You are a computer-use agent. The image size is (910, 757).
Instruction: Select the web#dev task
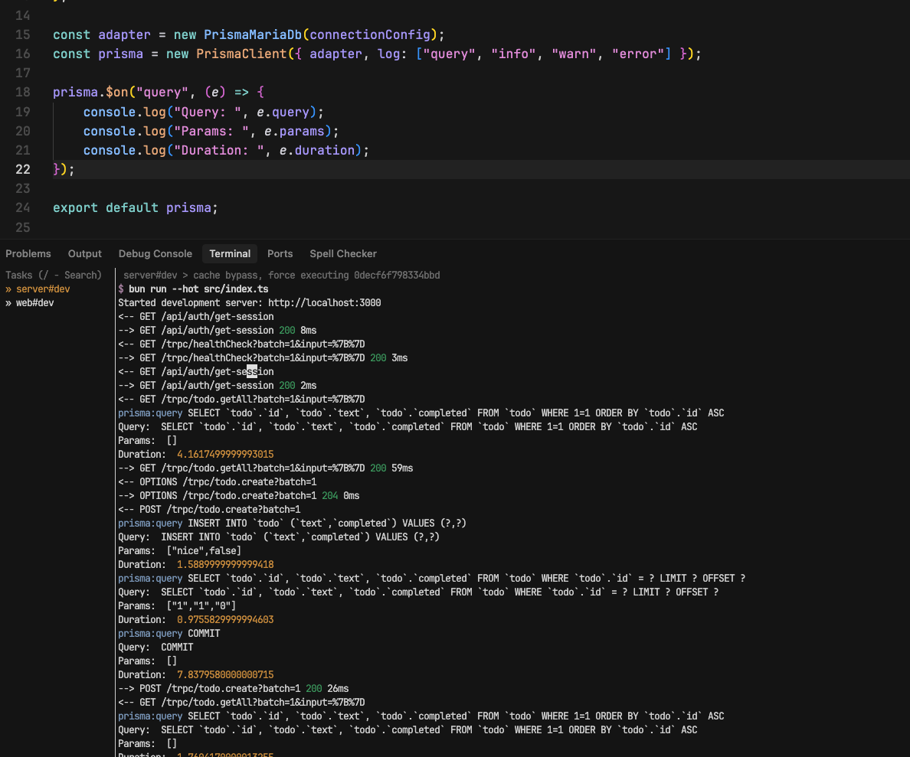coord(35,303)
